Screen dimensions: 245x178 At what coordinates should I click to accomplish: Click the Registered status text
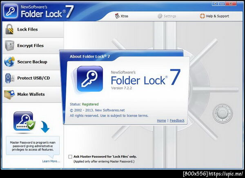(x=90, y=104)
